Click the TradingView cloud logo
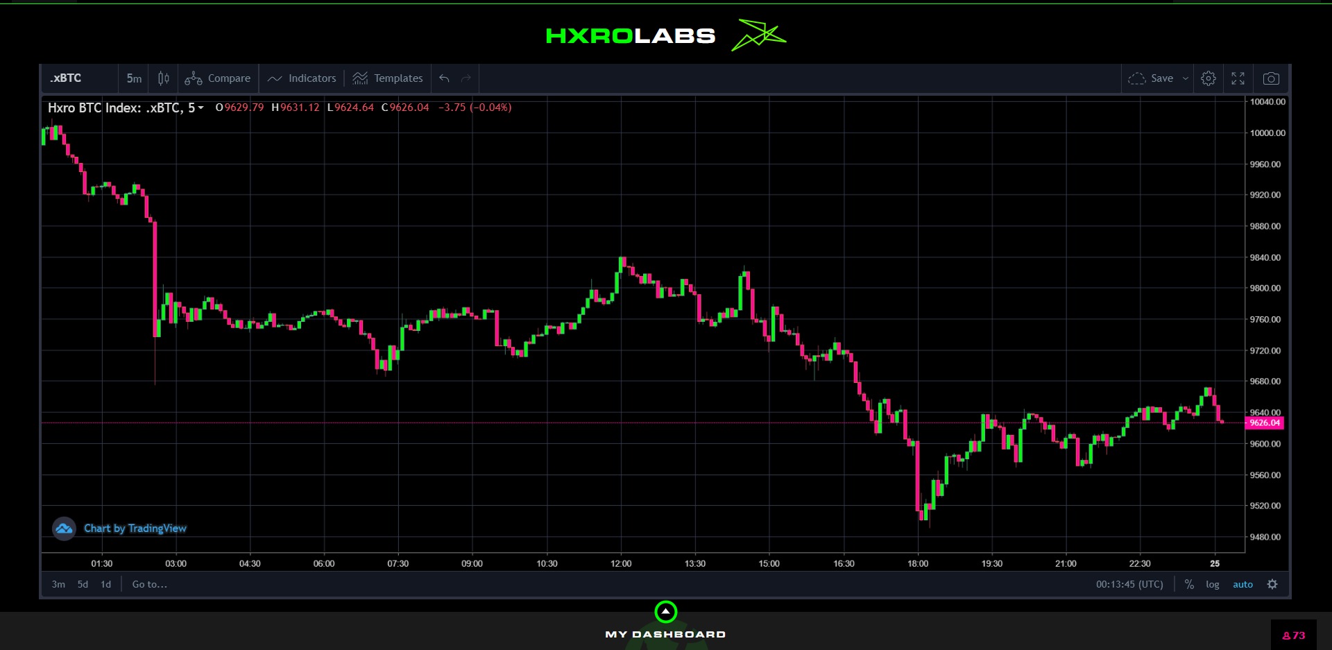The width and height of the screenshot is (1332, 650). pyautogui.click(x=64, y=529)
